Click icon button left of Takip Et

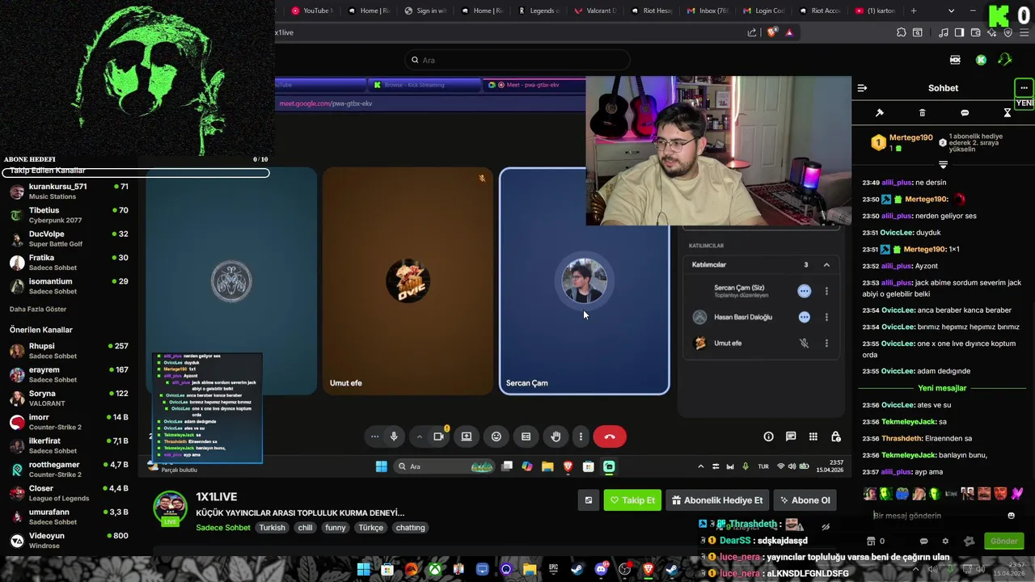589,500
